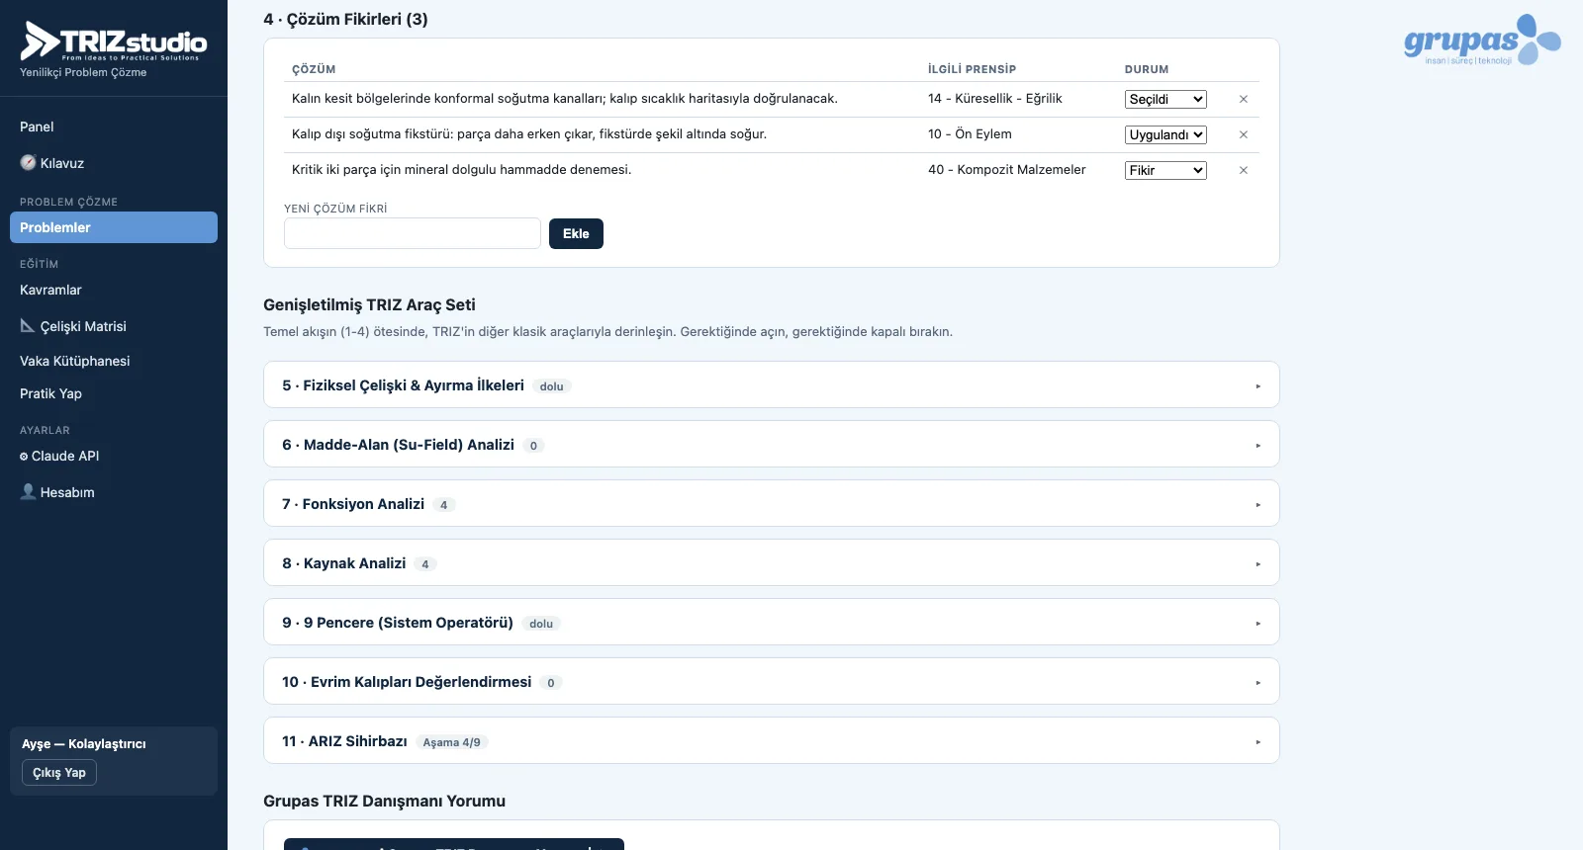Click the Ekle button
This screenshot has height=850, width=1583.
coord(576,233)
